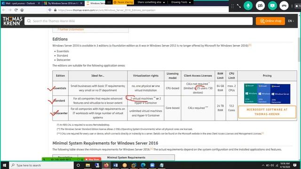Click the Datacenter bullet list item
The width and height of the screenshot is (301, 169).
point(63,60)
